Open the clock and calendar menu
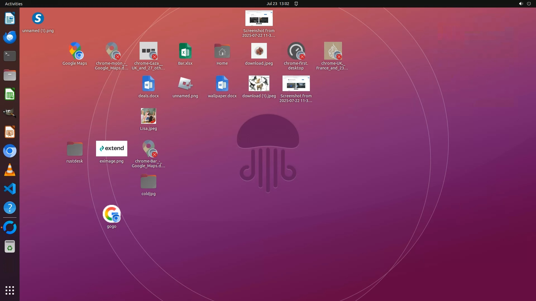The image size is (536, 301). click(x=277, y=4)
